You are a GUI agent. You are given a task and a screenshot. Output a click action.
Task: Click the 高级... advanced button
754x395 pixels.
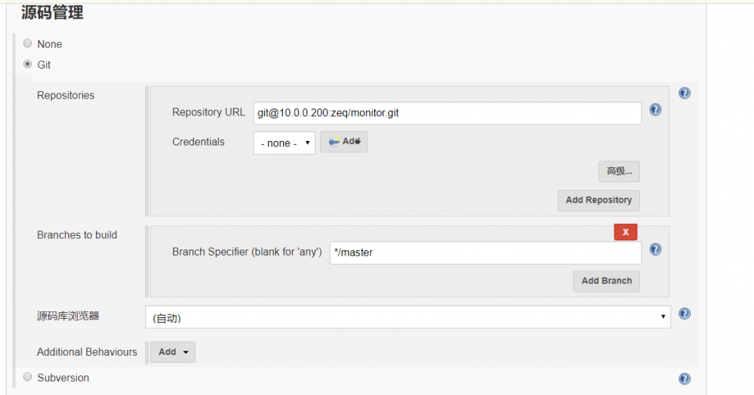tap(619, 172)
